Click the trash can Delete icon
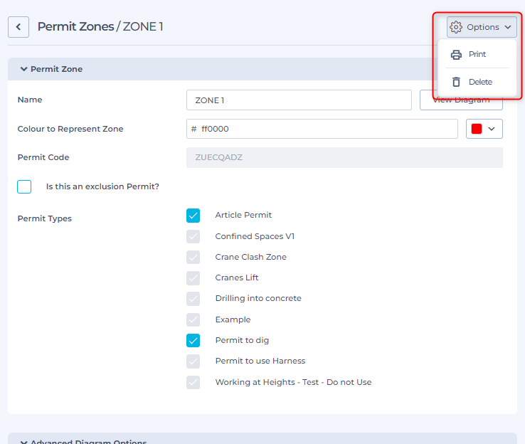Image resolution: width=525 pixels, height=444 pixels. 457,82
